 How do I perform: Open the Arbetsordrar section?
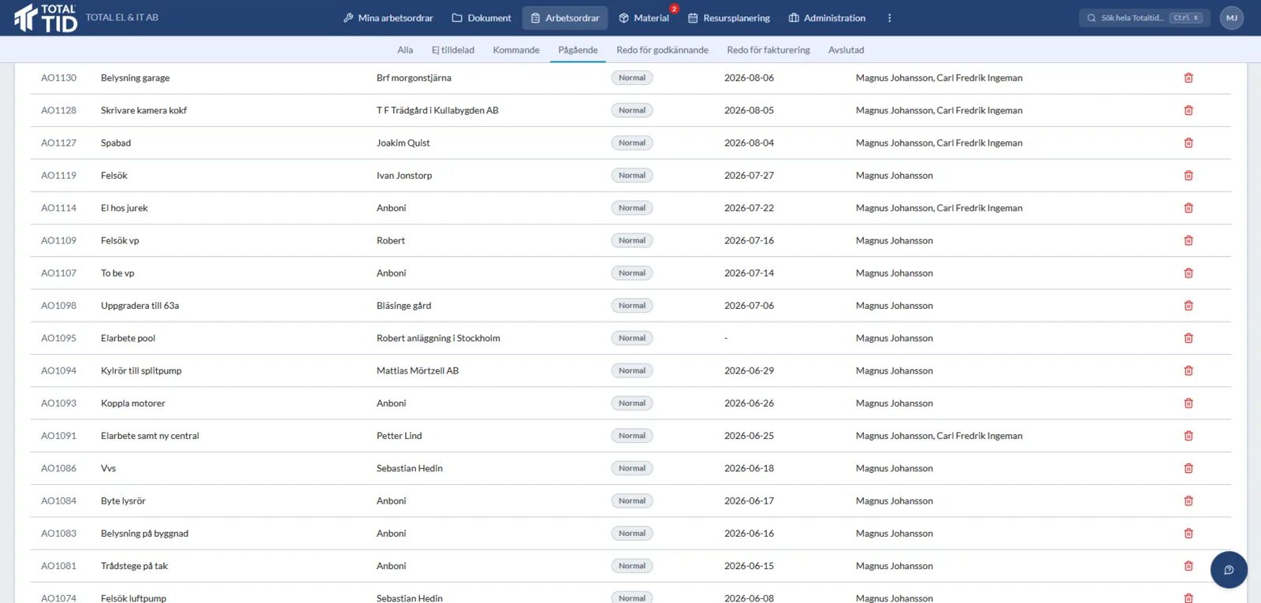pos(565,18)
